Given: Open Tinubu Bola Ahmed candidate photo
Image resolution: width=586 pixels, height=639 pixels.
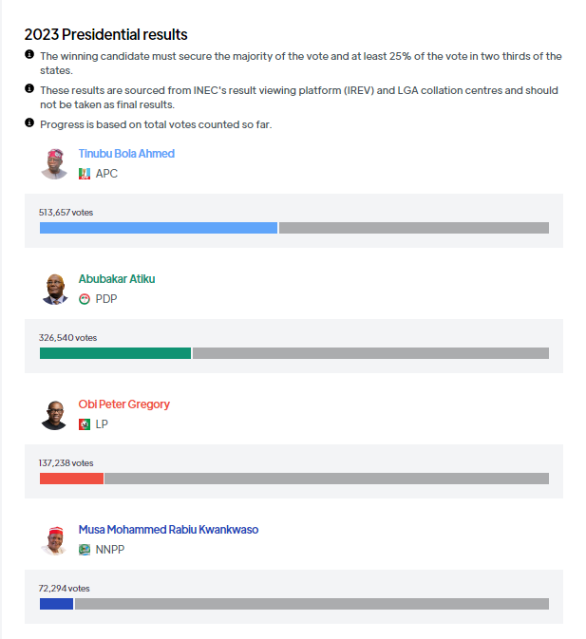Looking at the screenshot, I should [x=55, y=163].
